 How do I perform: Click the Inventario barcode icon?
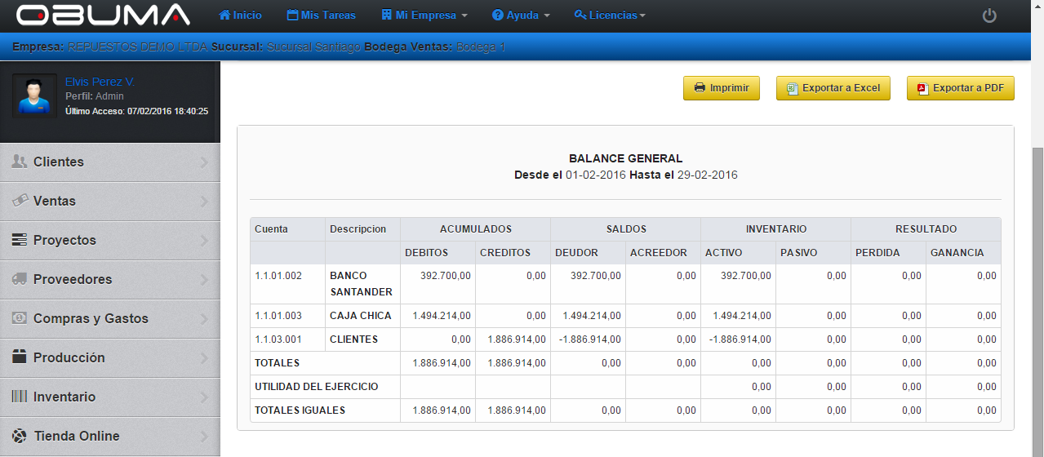20,397
